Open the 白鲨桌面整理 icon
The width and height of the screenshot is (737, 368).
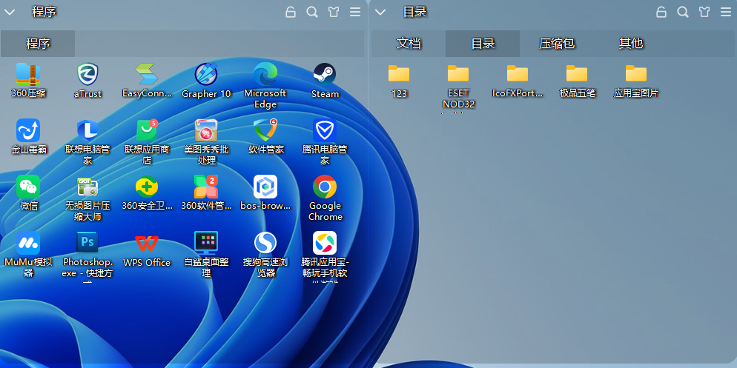coord(206,243)
